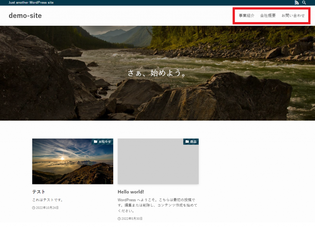The width and height of the screenshot is (315, 227).
Task: Open the 会社概要 menu item
Action: pyautogui.click(x=268, y=15)
